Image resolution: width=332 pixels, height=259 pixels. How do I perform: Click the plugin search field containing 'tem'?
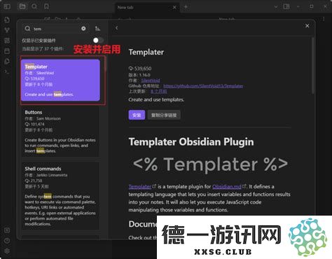pos(55,29)
